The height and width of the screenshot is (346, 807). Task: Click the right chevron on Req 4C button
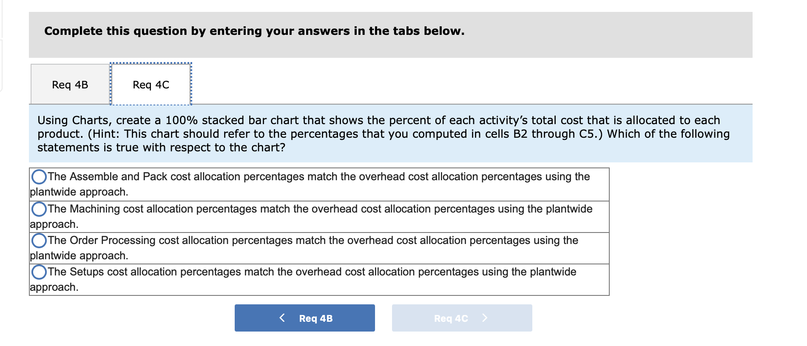pos(485,318)
